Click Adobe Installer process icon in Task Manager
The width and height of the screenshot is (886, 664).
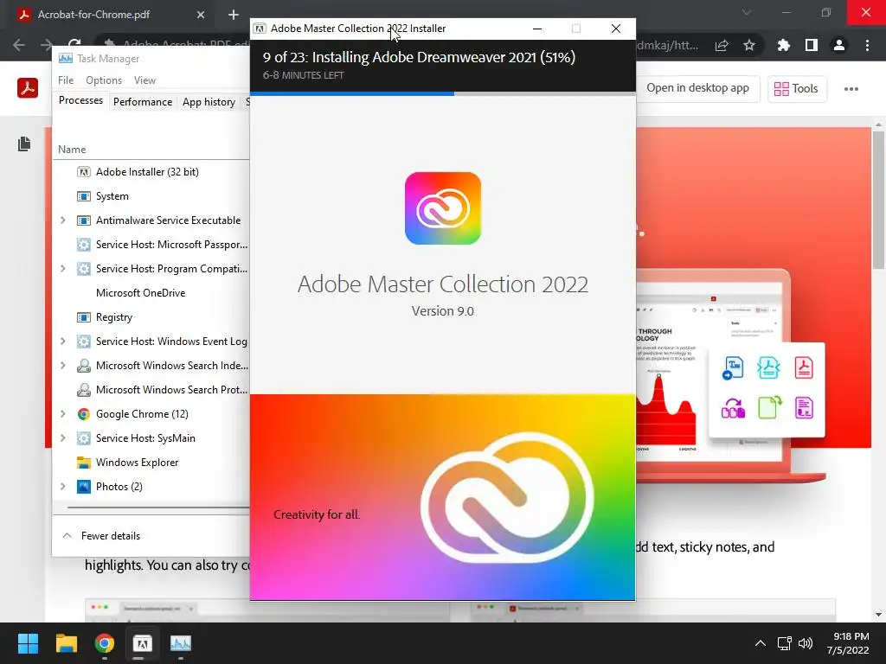(x=84, y=172)
